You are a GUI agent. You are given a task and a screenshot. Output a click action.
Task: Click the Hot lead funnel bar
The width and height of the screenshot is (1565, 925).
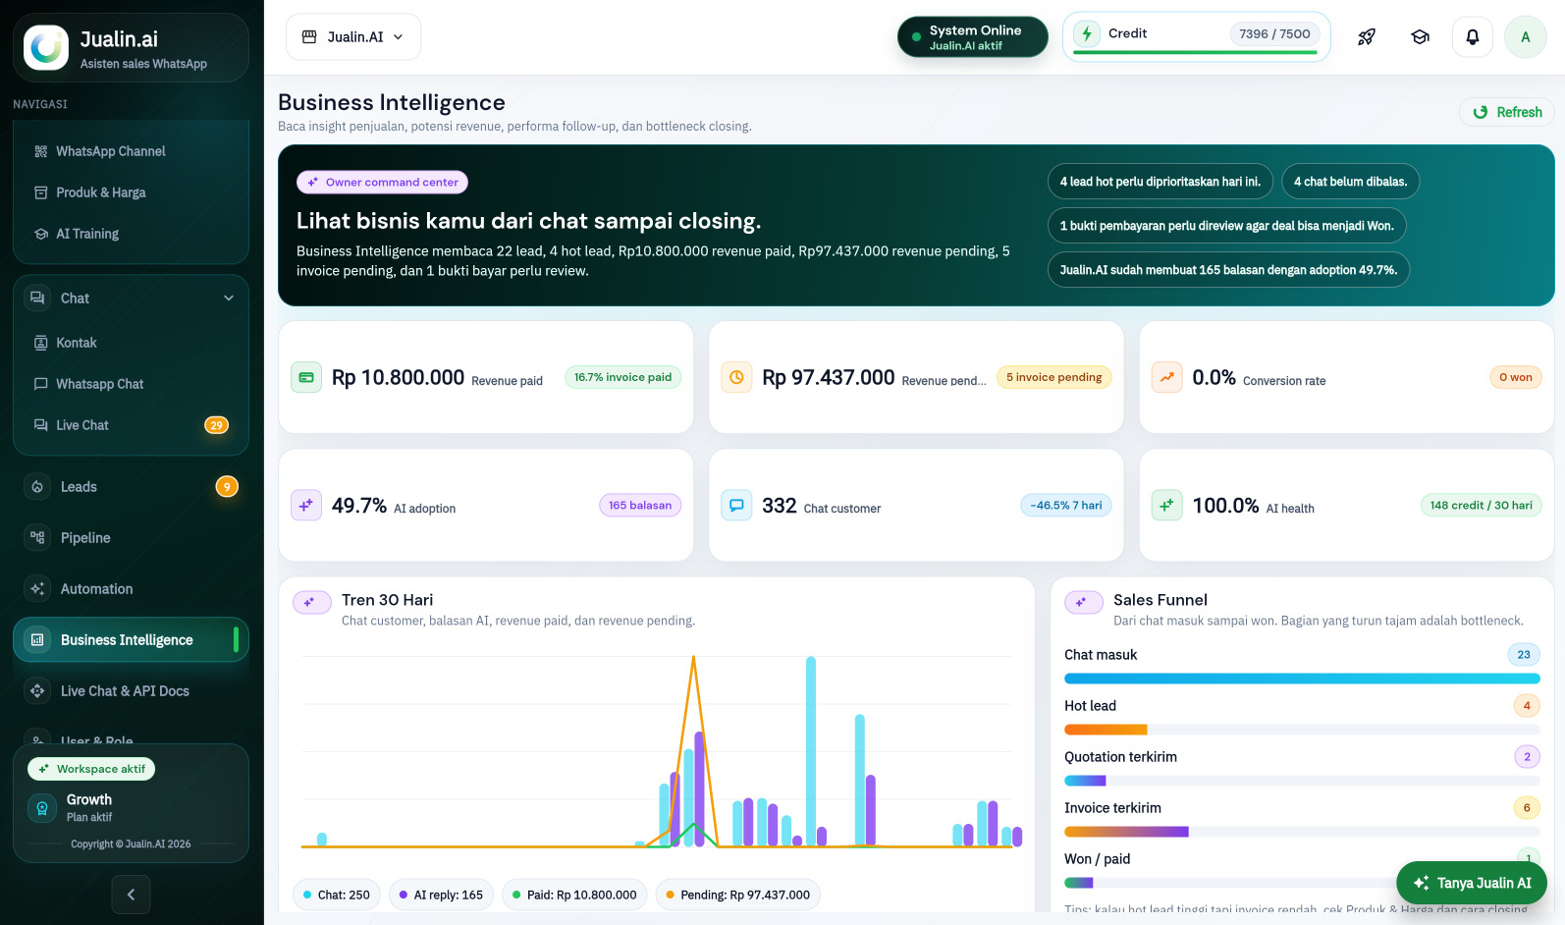(x=1302, y=730)
